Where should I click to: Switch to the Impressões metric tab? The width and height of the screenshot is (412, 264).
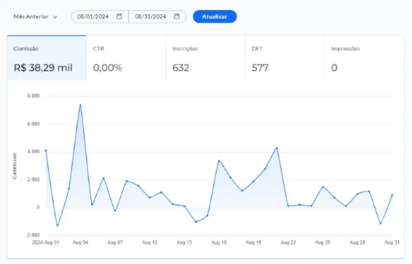tap(364, 58)
